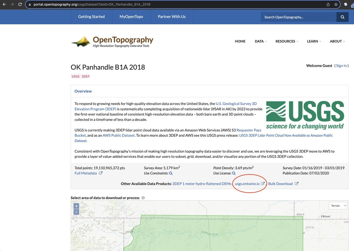Click the Point Density 3.69 pts/m² text
The height and width of the screenshot is (251, 354).
pyautogui.click(x=233, y=168)
